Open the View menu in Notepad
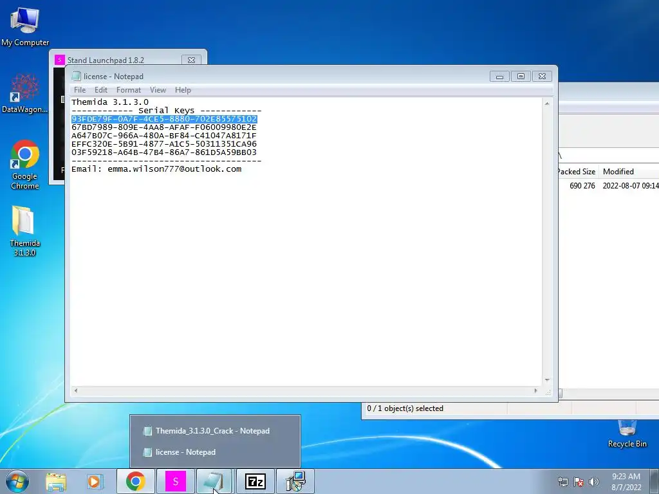The width and height of the screenshot is (659, 494). (158, 90)
